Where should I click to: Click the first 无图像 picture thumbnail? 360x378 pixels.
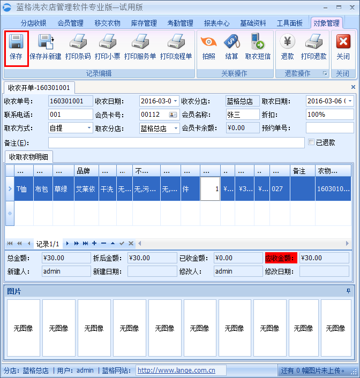click(x=24, y=328)
